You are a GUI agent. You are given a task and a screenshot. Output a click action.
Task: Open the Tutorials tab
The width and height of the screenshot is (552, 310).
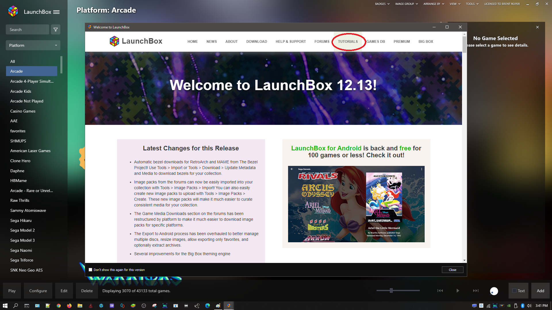point(348,42)
